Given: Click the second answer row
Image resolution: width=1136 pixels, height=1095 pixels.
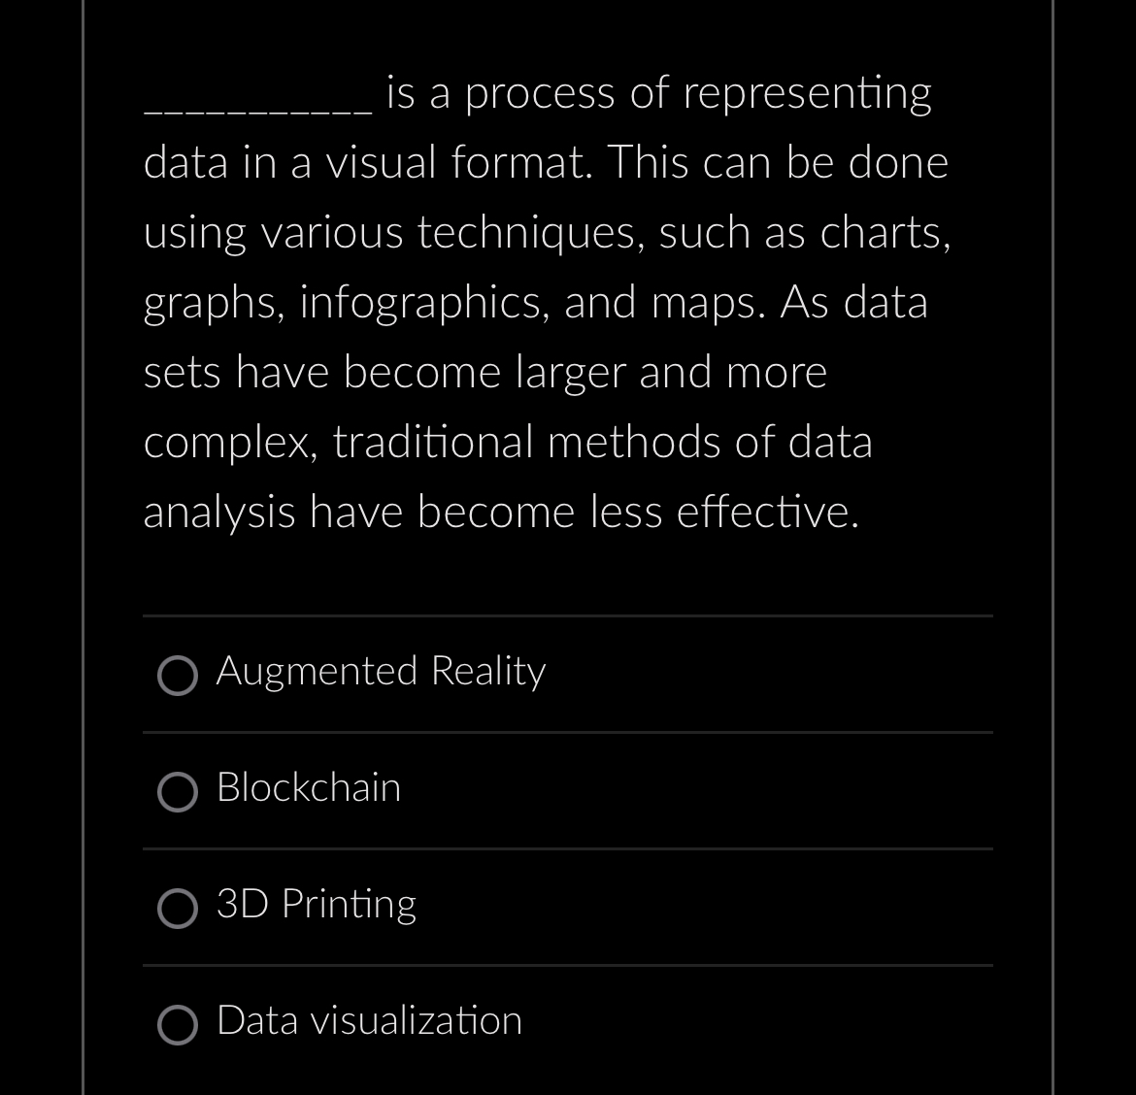Looking at the screenshot, I should pos(568,790).
